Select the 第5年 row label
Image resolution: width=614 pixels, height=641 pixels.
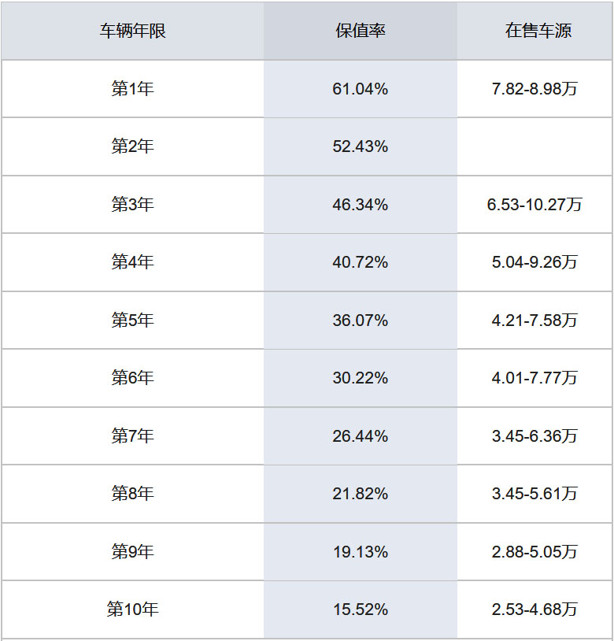pyautogui.click(x=132, y=320)
